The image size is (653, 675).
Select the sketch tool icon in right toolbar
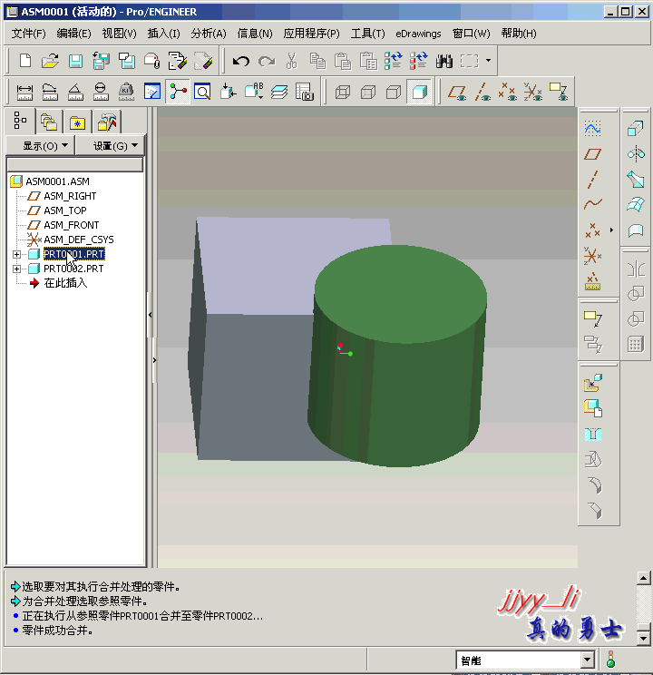pos(593,128)
